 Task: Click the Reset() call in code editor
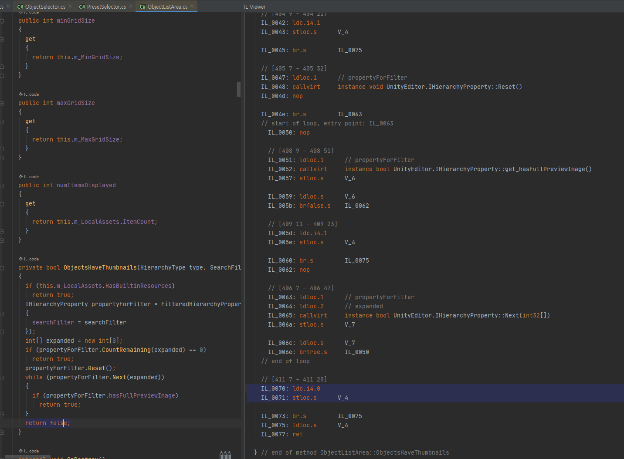click(100, 368)
